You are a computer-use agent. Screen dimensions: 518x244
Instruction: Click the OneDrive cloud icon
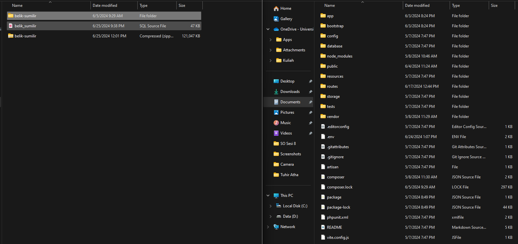276,29
